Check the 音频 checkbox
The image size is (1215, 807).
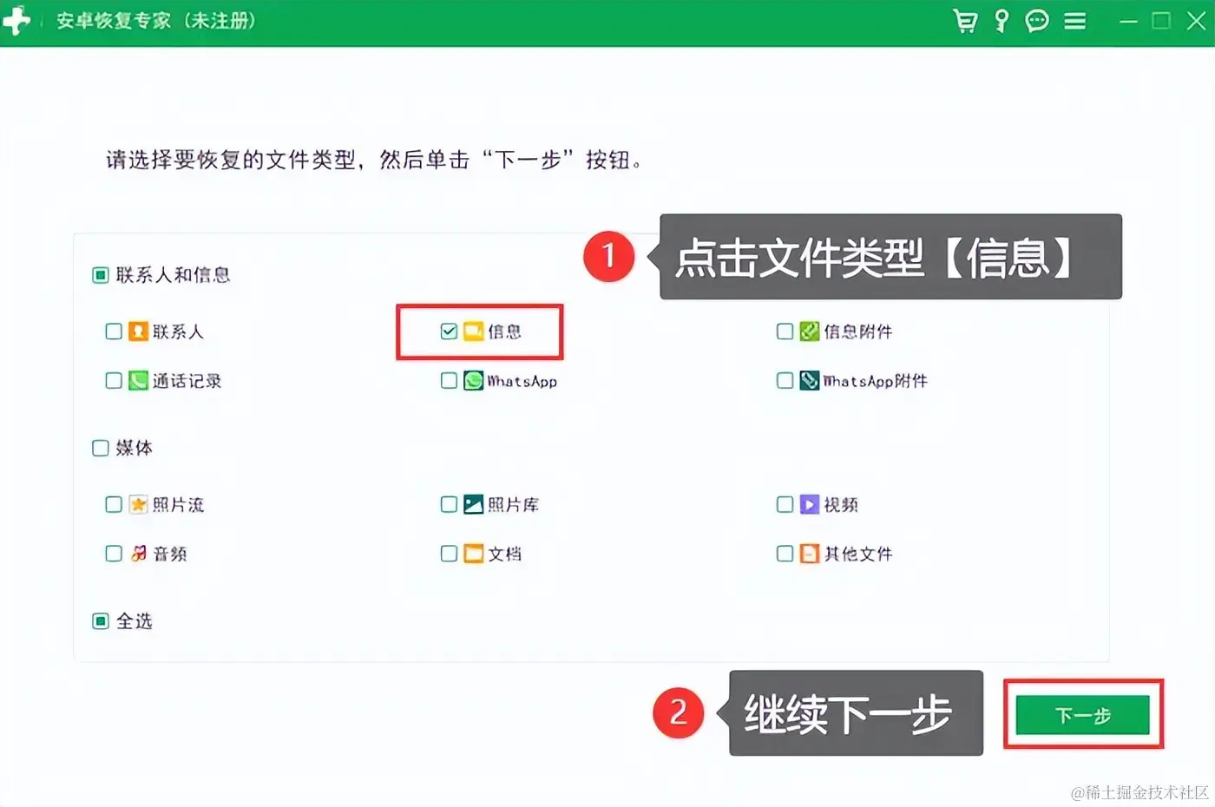pos(114,554)
